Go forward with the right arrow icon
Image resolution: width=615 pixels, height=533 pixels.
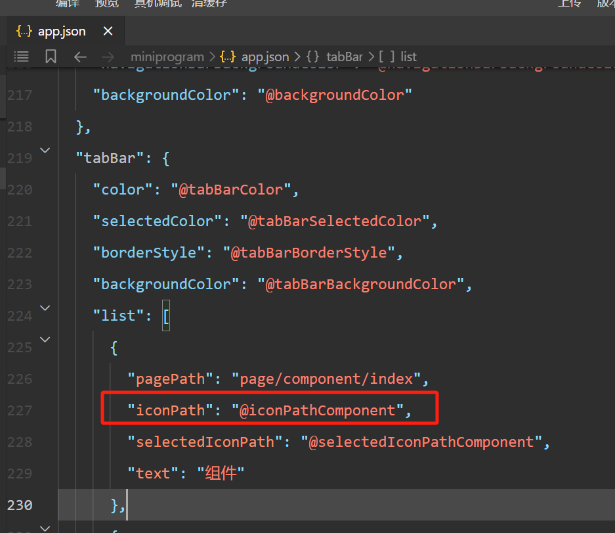point(108,57)
